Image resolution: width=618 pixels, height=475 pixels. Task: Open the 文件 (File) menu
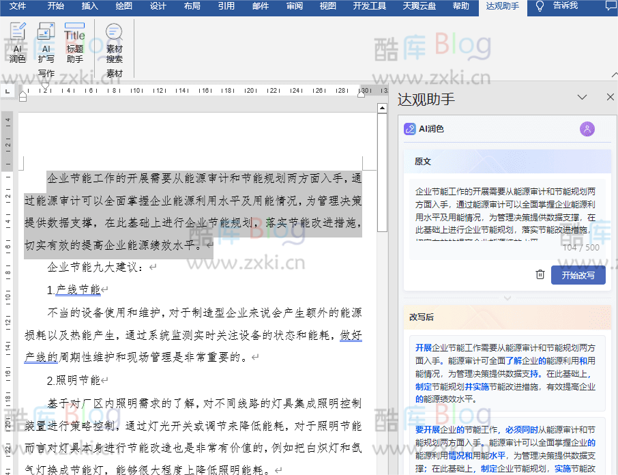[18, 7]
